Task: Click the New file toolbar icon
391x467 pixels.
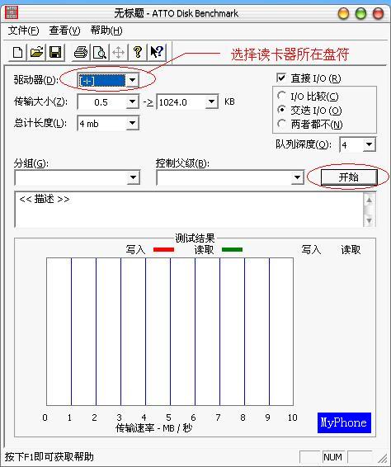Action: click(17, 53)
